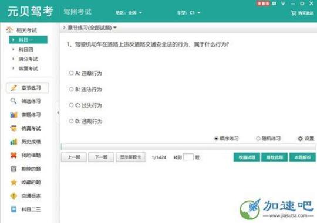Click the 驾照考试 header tab
Screen dimensions: 317x223
point(77,12)
